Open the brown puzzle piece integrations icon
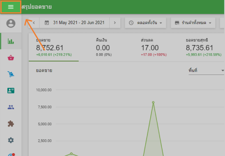This screenshot has width=225, height=156. [x=11, y=124]
